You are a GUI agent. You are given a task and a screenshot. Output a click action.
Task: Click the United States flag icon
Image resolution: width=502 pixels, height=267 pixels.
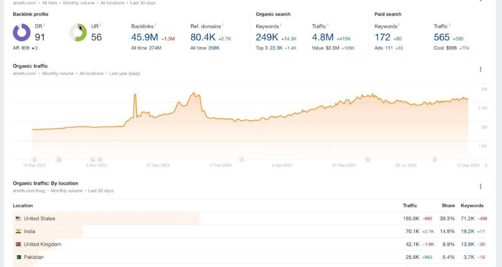[x=18, y=218]
